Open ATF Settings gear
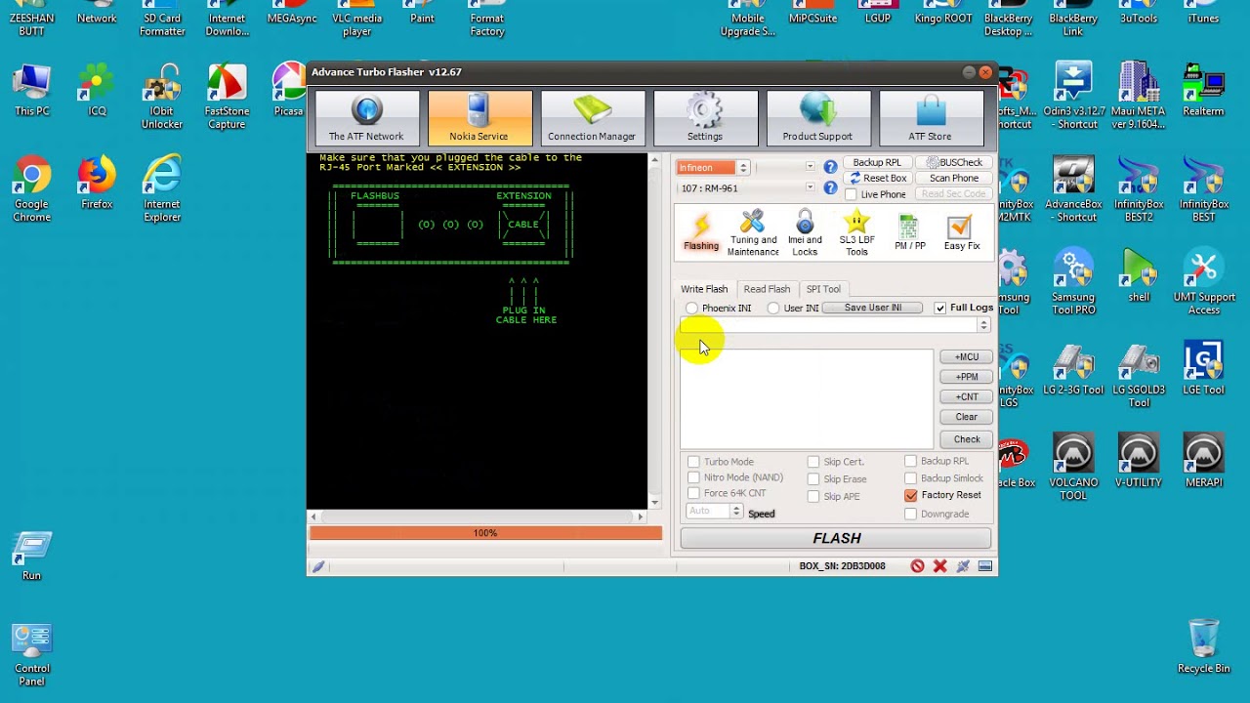Image resolution: width=1250 pixels, height=703 pixels. tap(705, 118)
